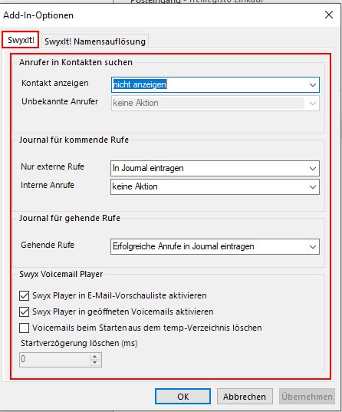This screenshot has width=342, height=412.
Task: Open the Nur externe Rufe dropdown
Action: click(x=215, y=169)
